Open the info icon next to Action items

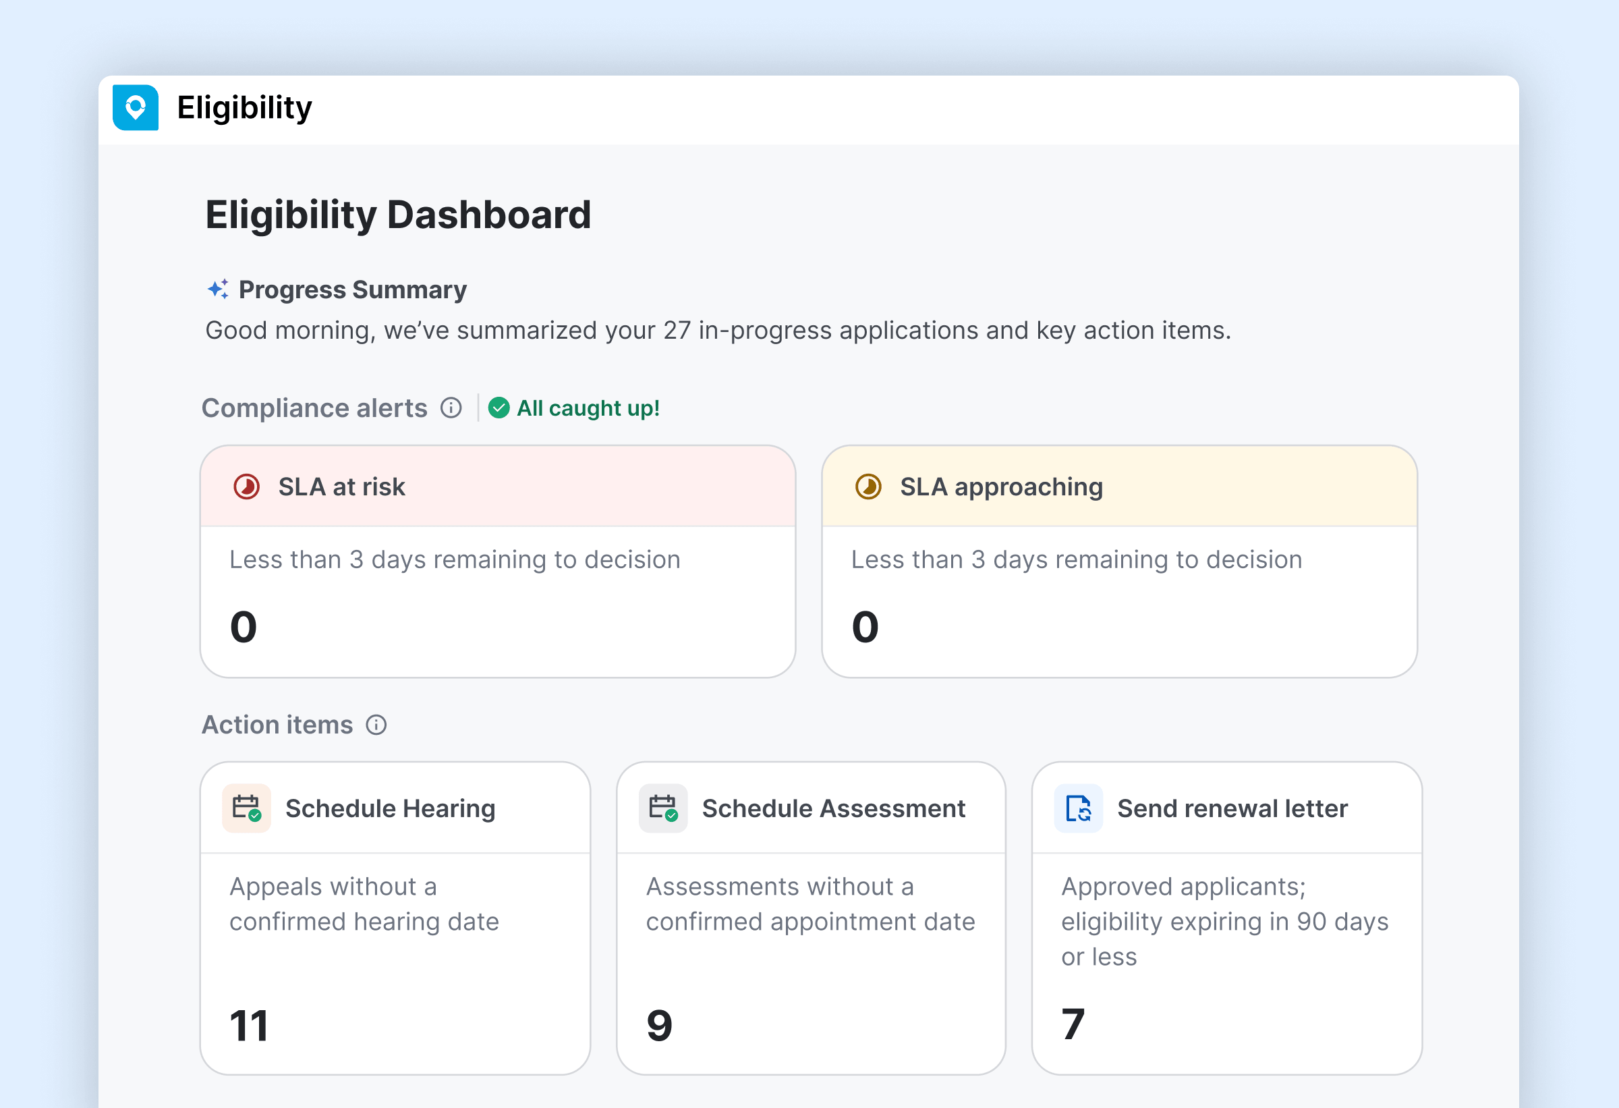(377, 725)
